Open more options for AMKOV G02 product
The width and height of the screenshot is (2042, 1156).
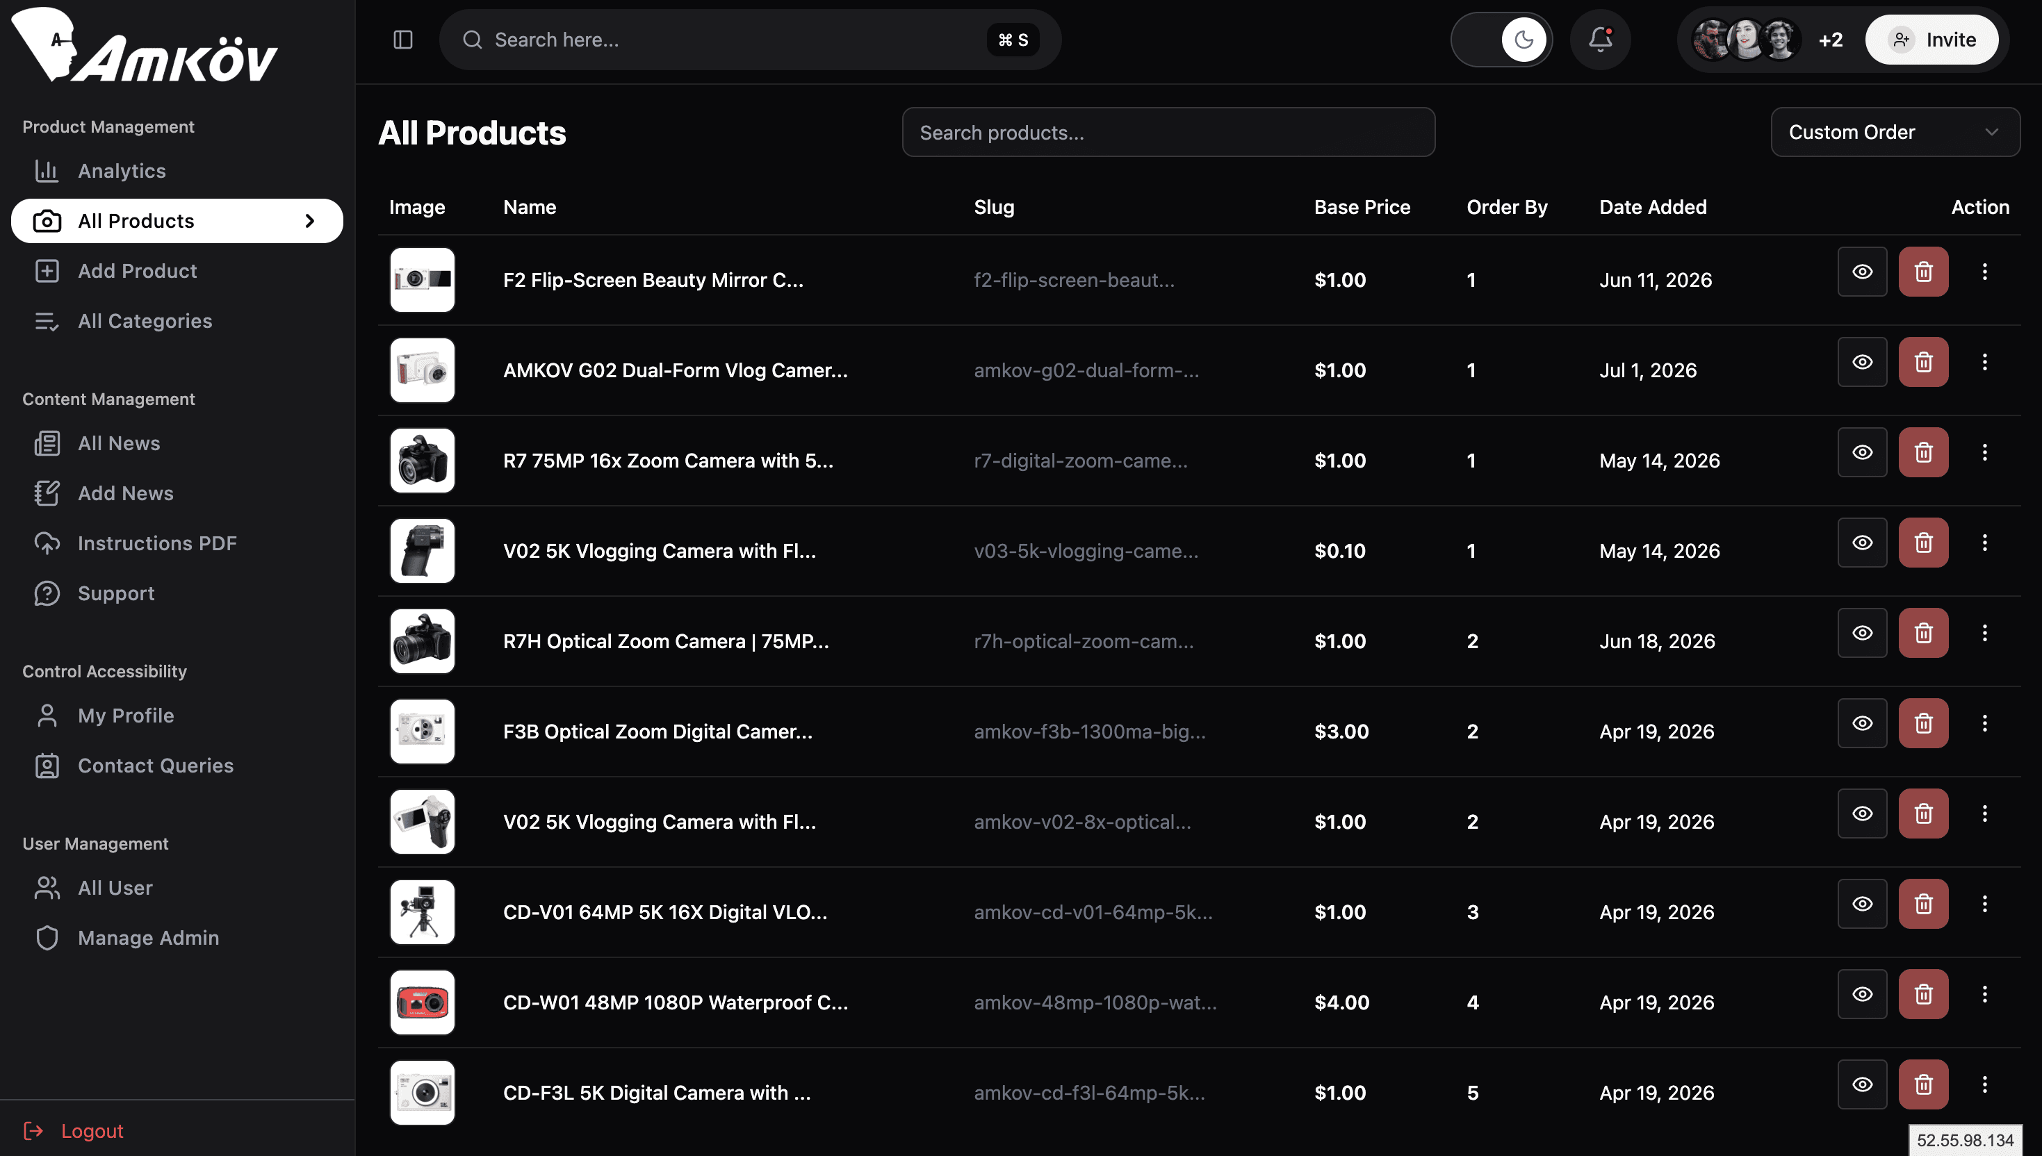pyautogui.click(x=1984, y=362)
